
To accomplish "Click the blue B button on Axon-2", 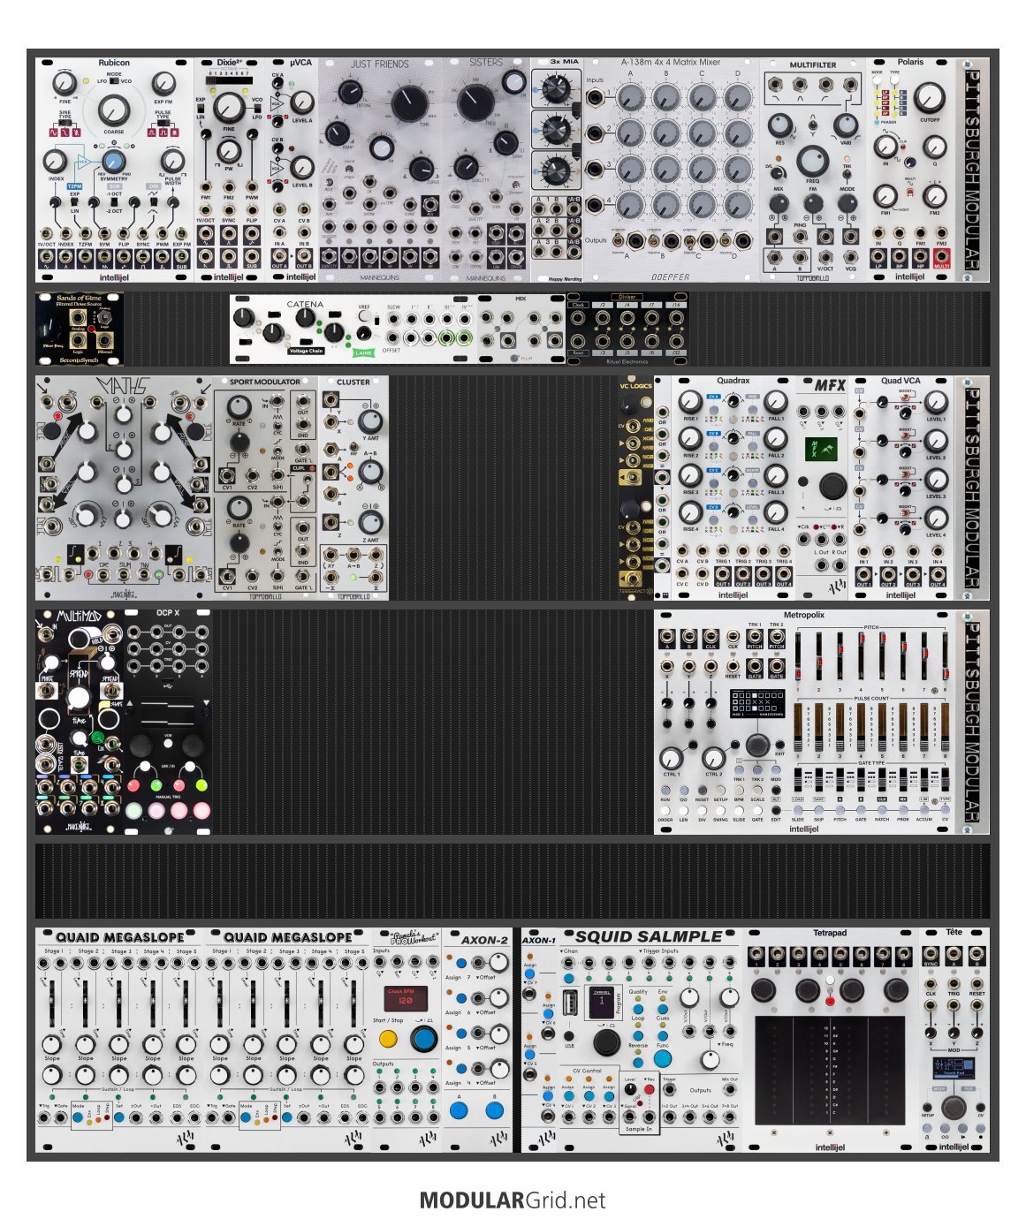I will 493,1109.
